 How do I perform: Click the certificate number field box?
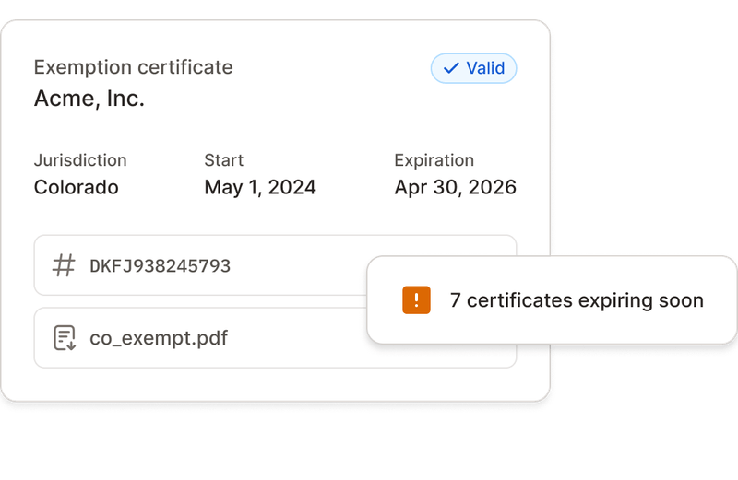(x=275, y=265)
